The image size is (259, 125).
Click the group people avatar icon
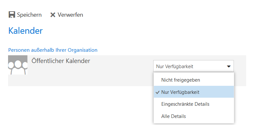click(x=18, y=65)
